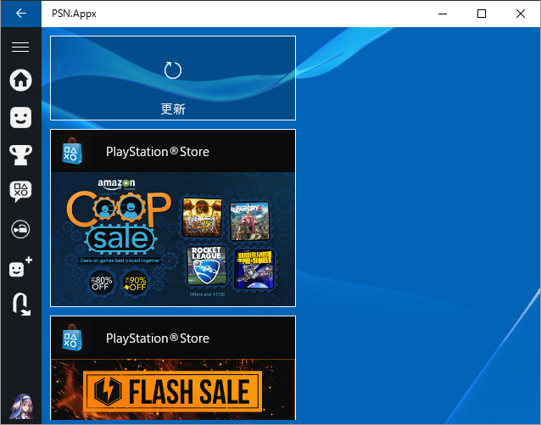Open PlayStation Store bag icon above Flash Sale
Viewport: 541px width, 425px height.
72,338
